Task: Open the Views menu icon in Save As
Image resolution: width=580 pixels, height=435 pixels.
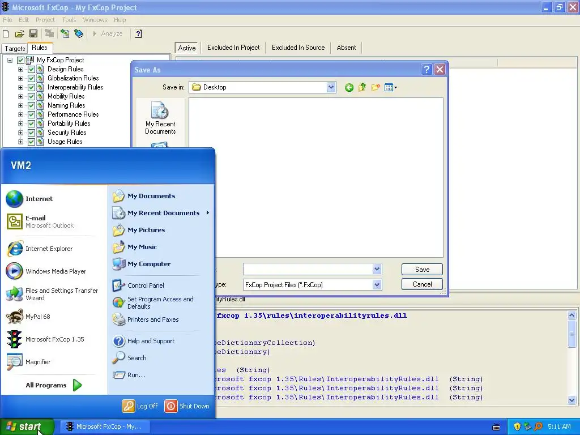Action: [x=390, y=87]
